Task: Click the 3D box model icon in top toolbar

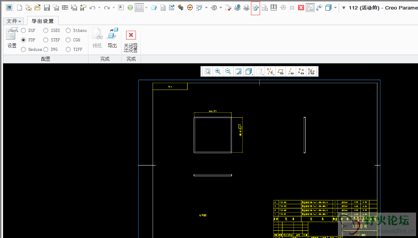Action: 328,8
